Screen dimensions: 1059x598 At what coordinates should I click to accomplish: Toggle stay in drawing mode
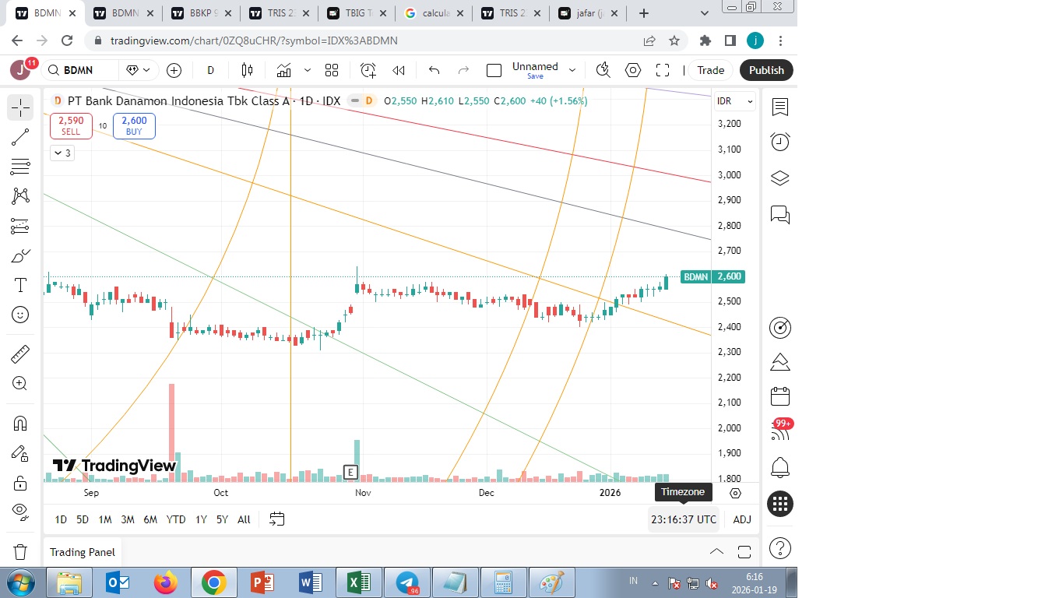pyautogui.click(x=20, y=453)
